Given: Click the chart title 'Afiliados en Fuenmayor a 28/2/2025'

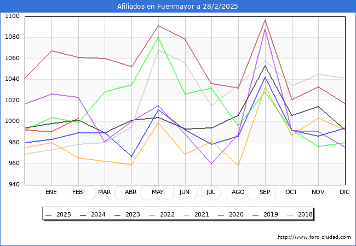Looking at the screenshot, I should pyautogui.click(x=177, y=7).
